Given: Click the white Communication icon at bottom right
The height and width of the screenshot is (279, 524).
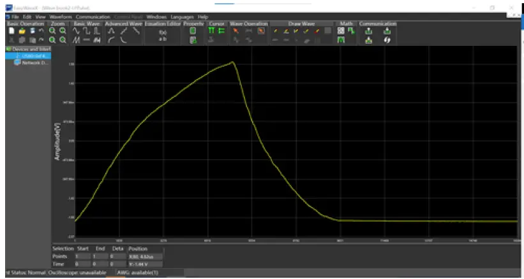Looking at the screenshot, I should [x=387, y=40].
